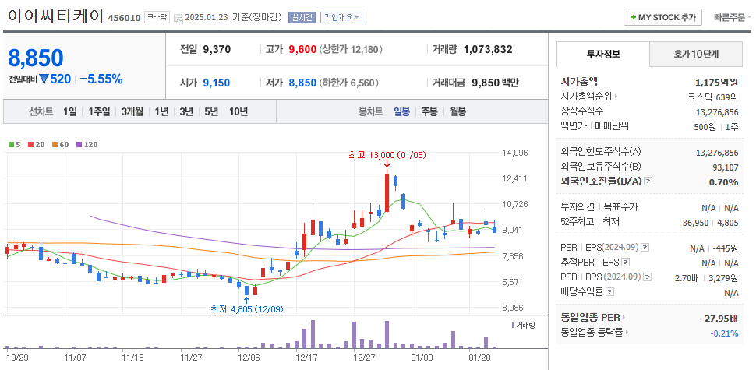Click the -5.55% change rate
Viewport: 756px width, 370px height.
[101, 79]
